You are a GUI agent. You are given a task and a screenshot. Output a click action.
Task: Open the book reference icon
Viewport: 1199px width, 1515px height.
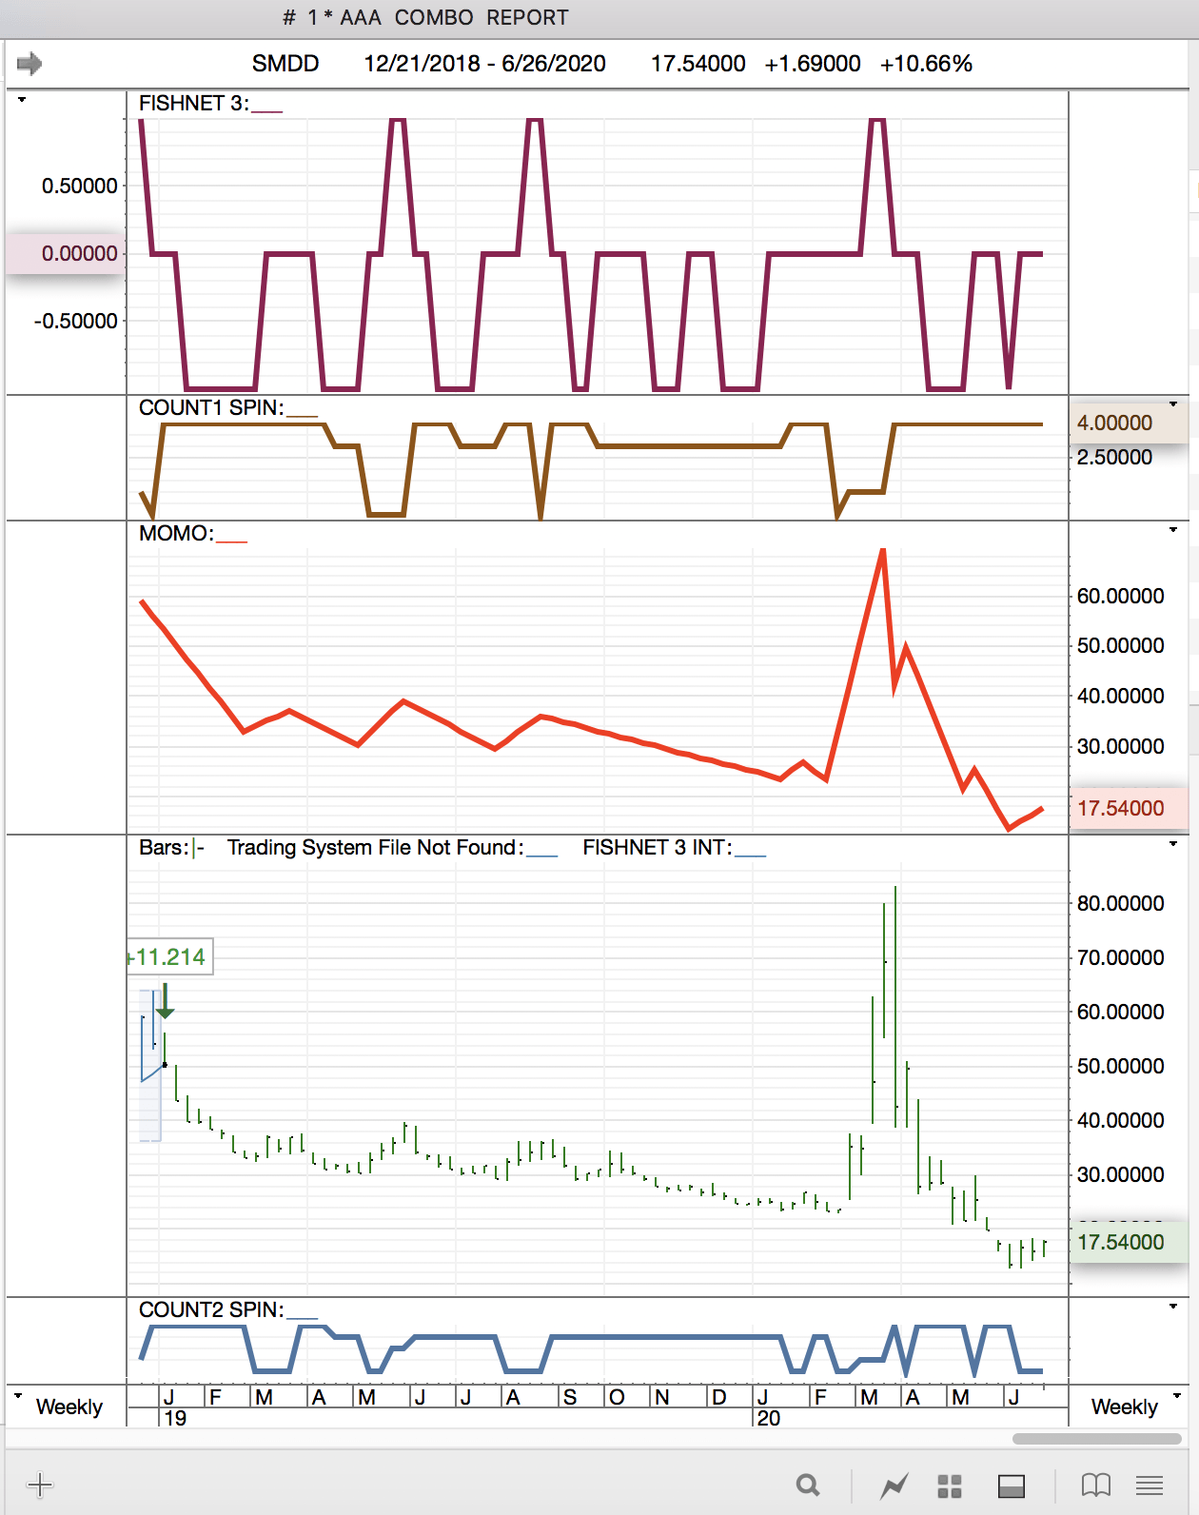(1096, 1485)
